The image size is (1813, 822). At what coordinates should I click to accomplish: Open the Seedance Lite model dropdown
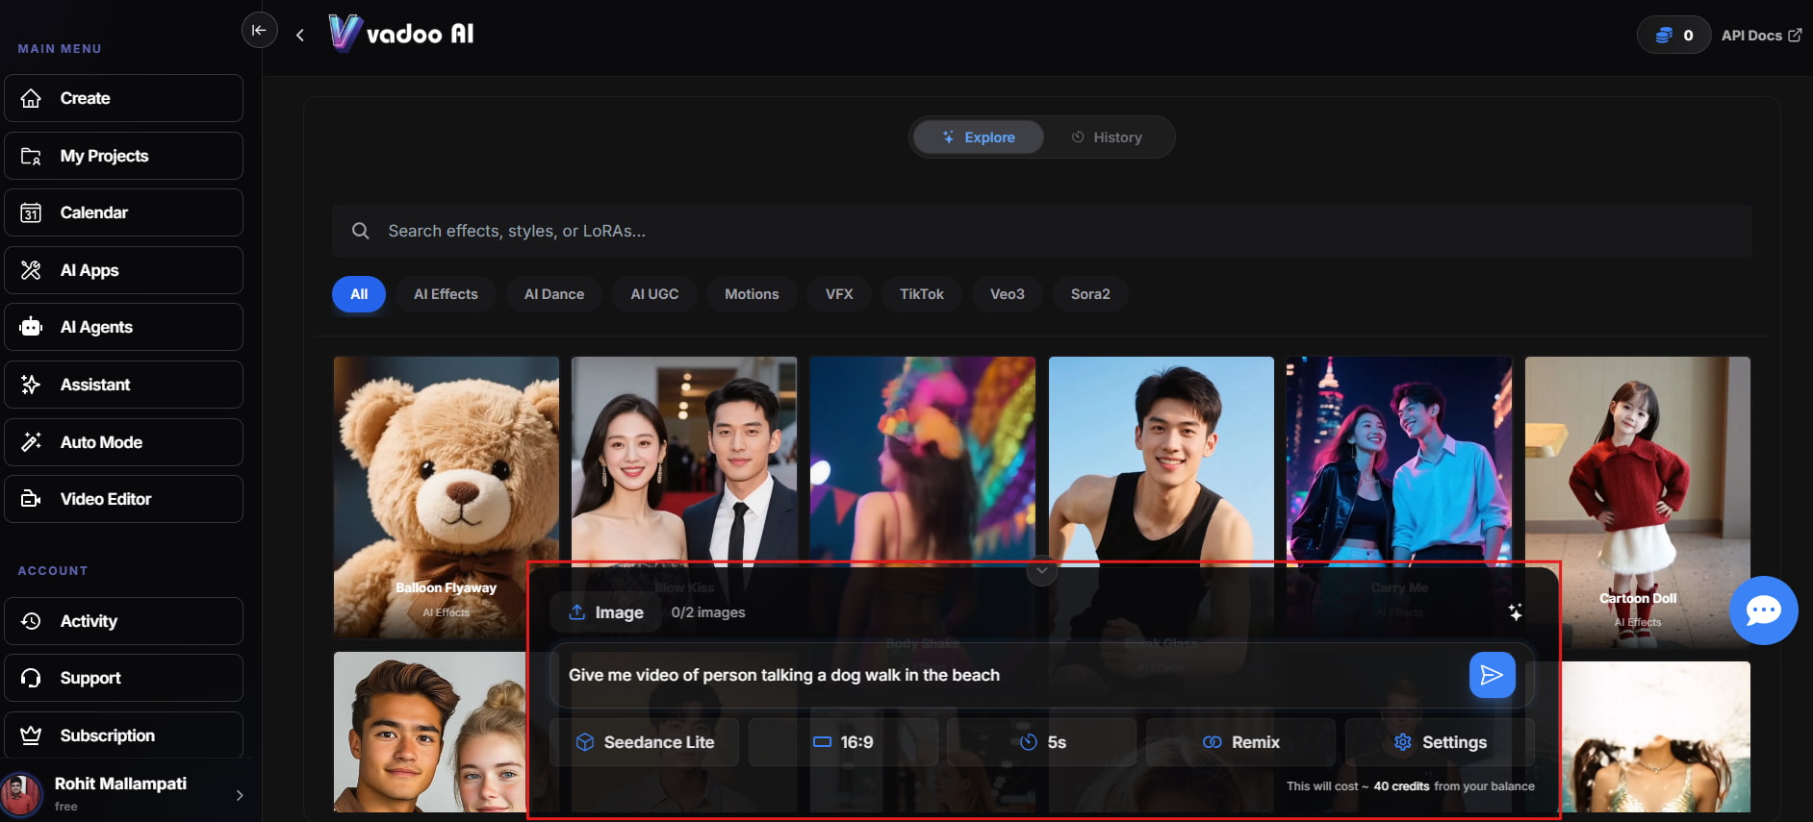click(x=645, y=742)
